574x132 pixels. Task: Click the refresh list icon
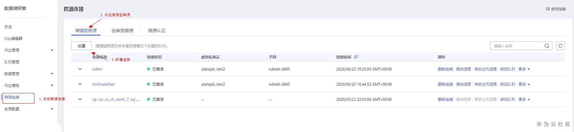[560, 46]
